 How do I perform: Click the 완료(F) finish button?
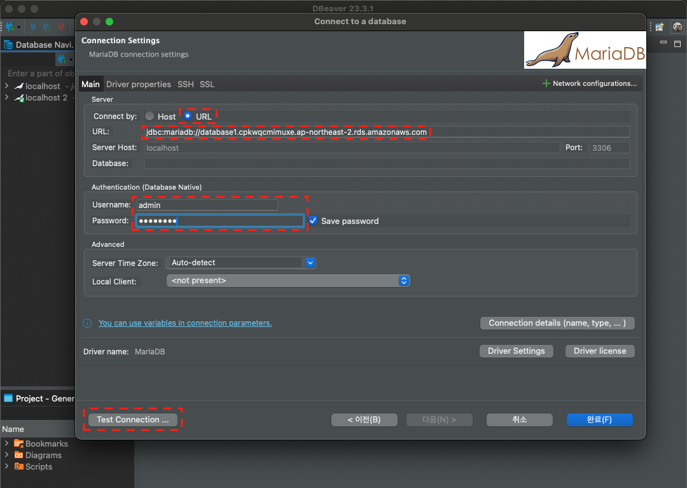(x=599, y=420)
